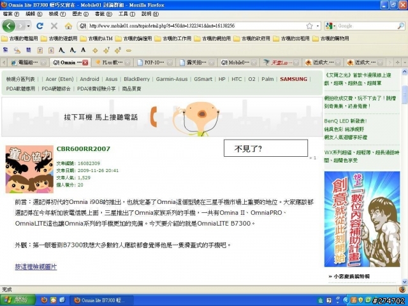Viewport: 408px width, 306px height.
Task: Click the 童心協力 user avatar image
Action: 29,170
